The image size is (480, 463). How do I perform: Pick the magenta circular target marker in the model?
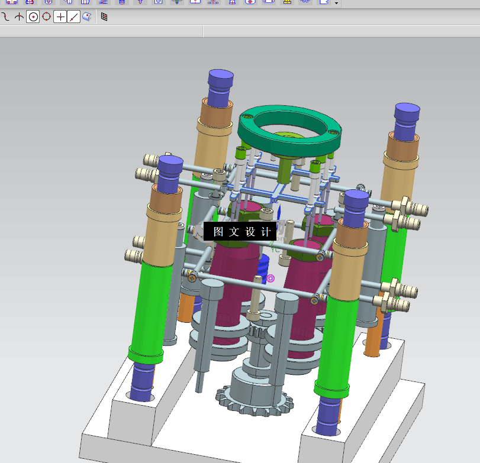coord(270,279)
